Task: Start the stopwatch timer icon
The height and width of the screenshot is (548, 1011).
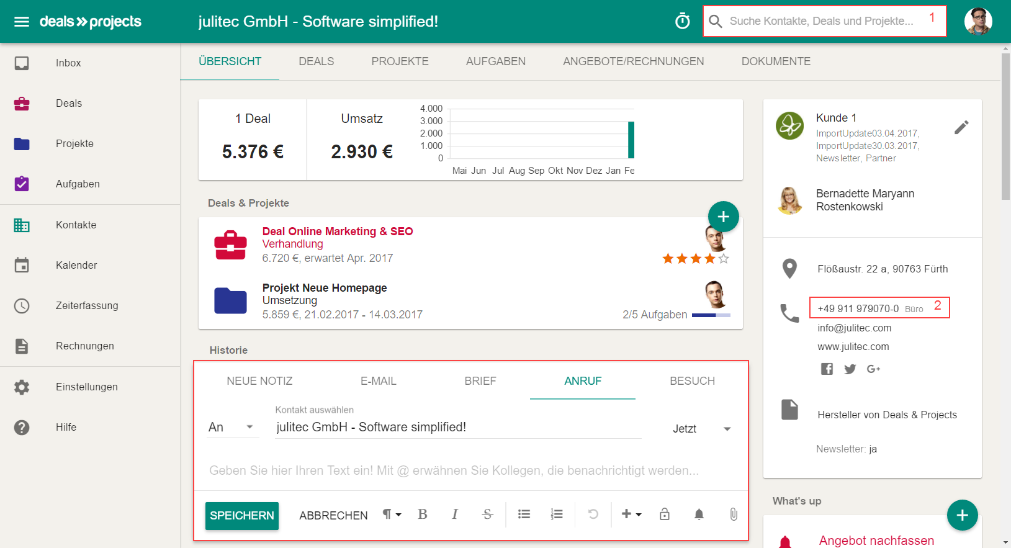Action: point(682,21)
